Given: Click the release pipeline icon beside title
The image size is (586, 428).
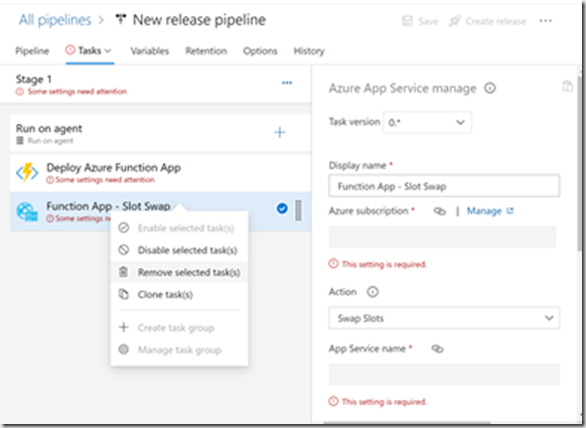Looking at the screenshot, I should 120,20.
